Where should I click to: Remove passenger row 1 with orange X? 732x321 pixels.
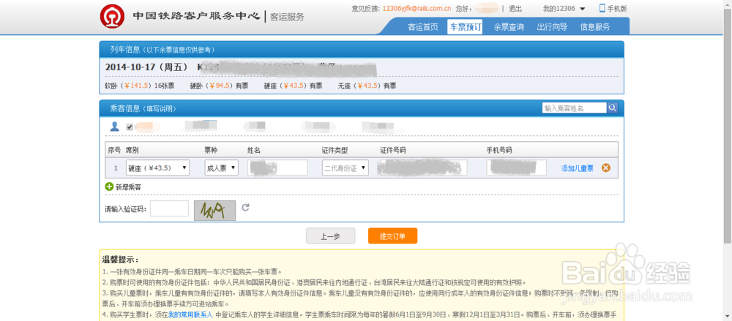click(606, 168)
